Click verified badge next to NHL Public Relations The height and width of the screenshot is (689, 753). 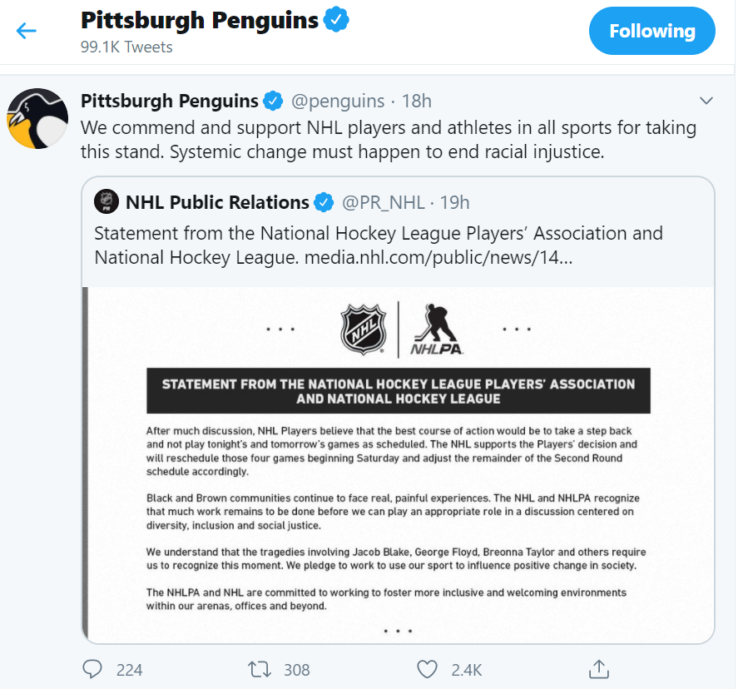point(324,202)
